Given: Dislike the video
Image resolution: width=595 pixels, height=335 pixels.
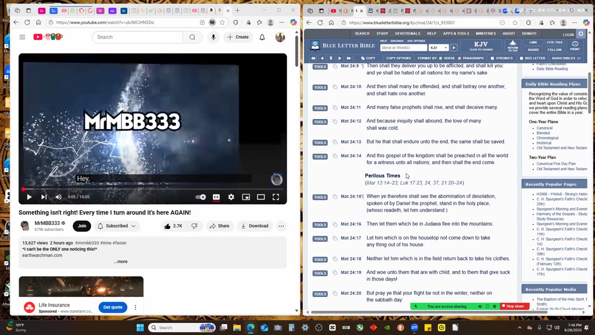Looking at the screenshot, I should (x=194, y=226).
